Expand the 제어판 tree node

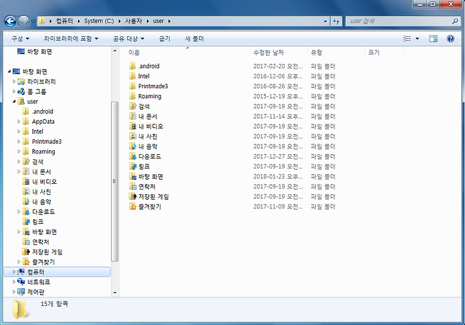pyautogui.click(x=14, y=292)
